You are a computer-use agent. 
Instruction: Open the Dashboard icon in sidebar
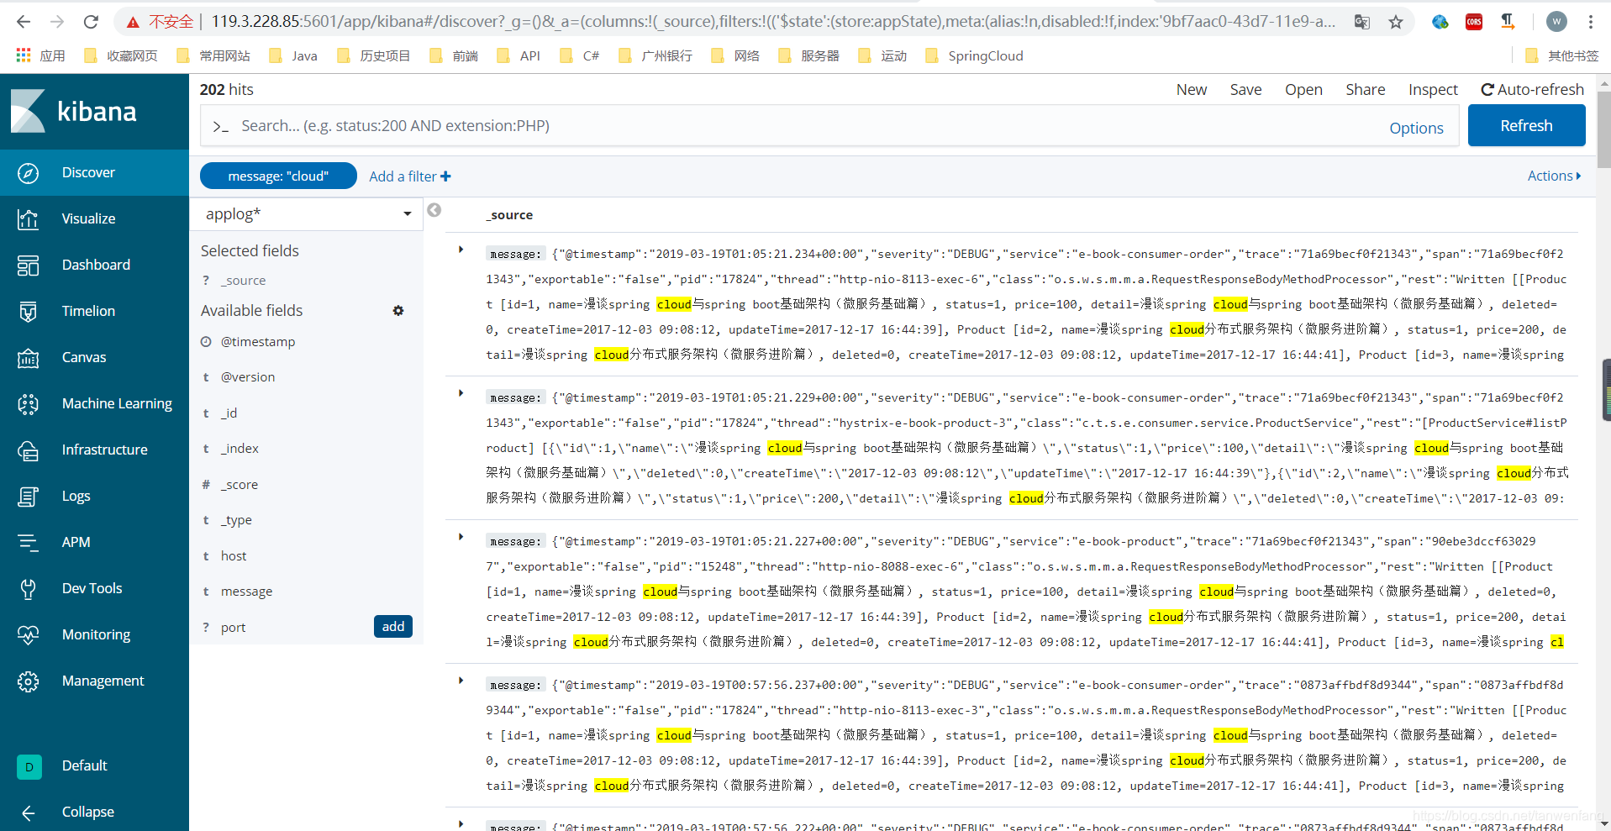(x=28, y=266)
